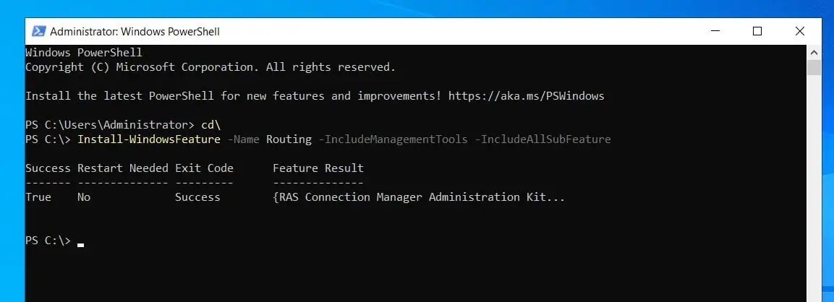Click the Exit Code column header
This screenshot has width=834, height=302.
tap(204, 168)
